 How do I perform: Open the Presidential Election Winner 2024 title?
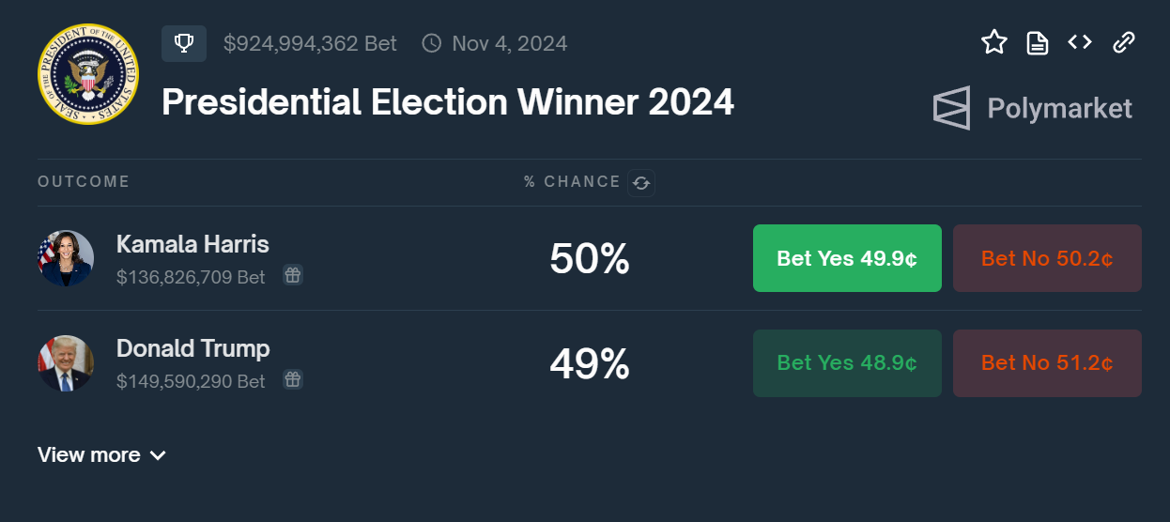447,101
